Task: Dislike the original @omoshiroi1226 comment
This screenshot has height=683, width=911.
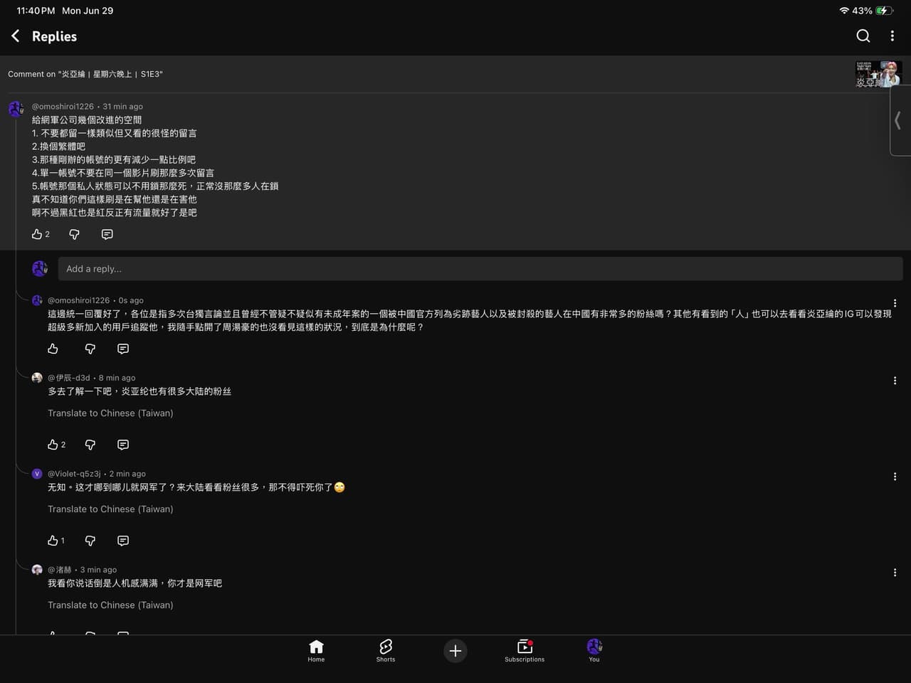Action: point(74,234)
